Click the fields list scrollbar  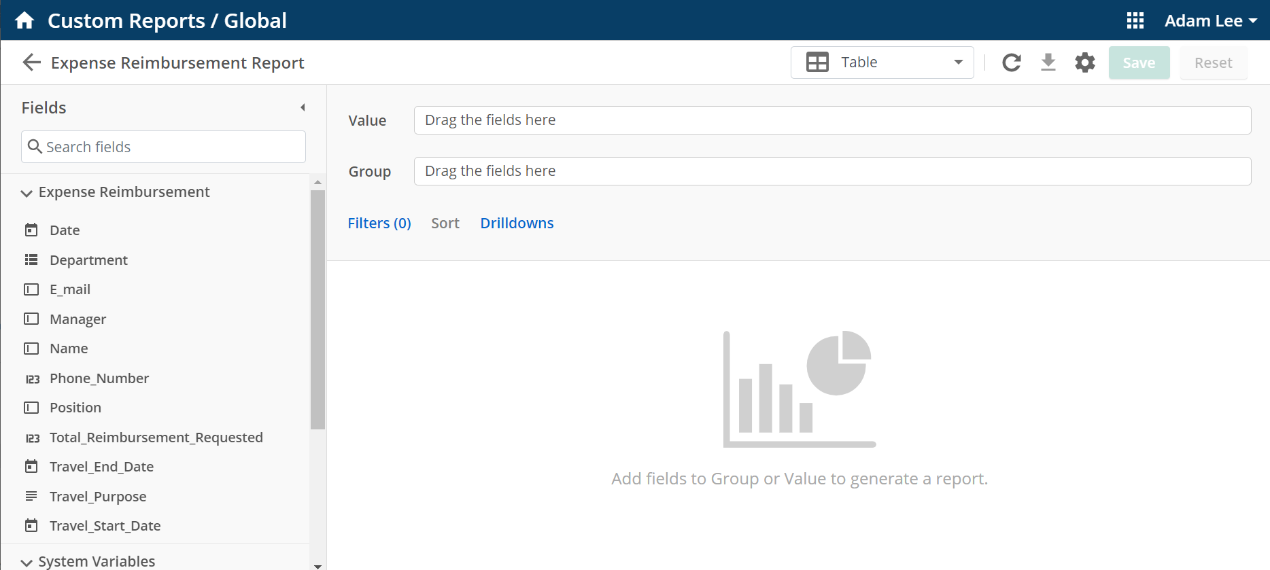(x=317, y=309)
